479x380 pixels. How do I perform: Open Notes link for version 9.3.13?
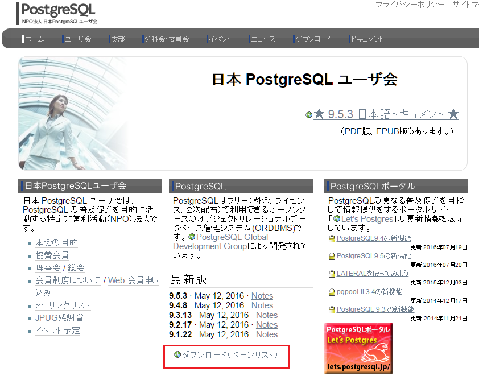click(267, 315)
